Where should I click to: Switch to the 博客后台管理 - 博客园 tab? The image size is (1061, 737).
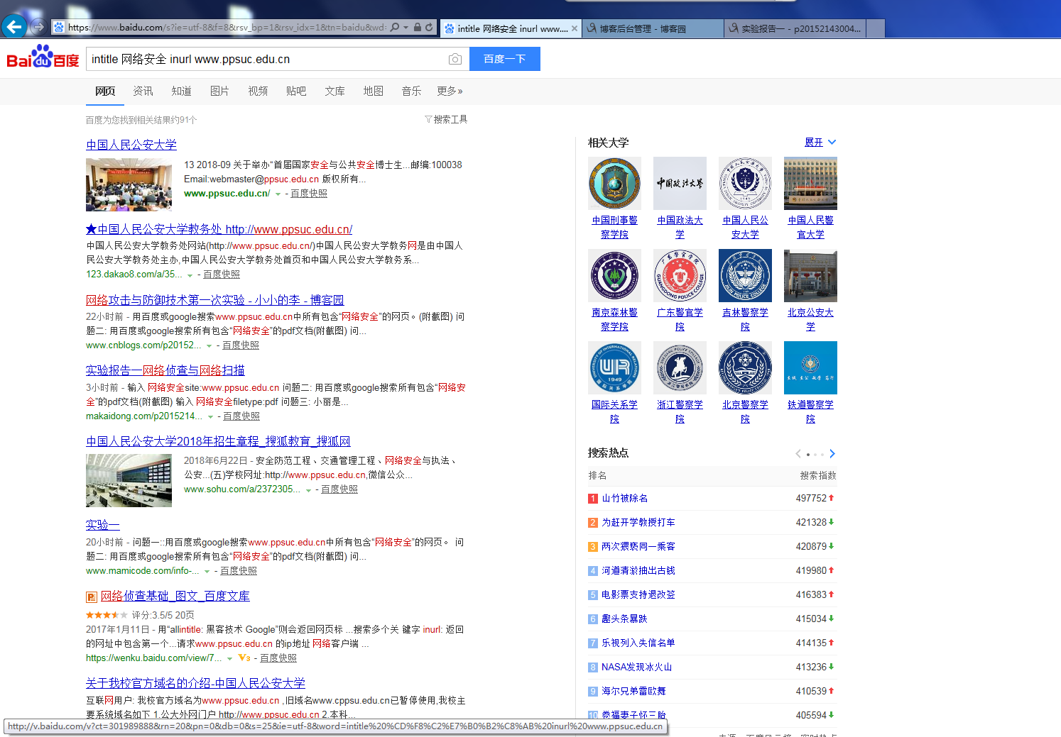coord(653,28)
